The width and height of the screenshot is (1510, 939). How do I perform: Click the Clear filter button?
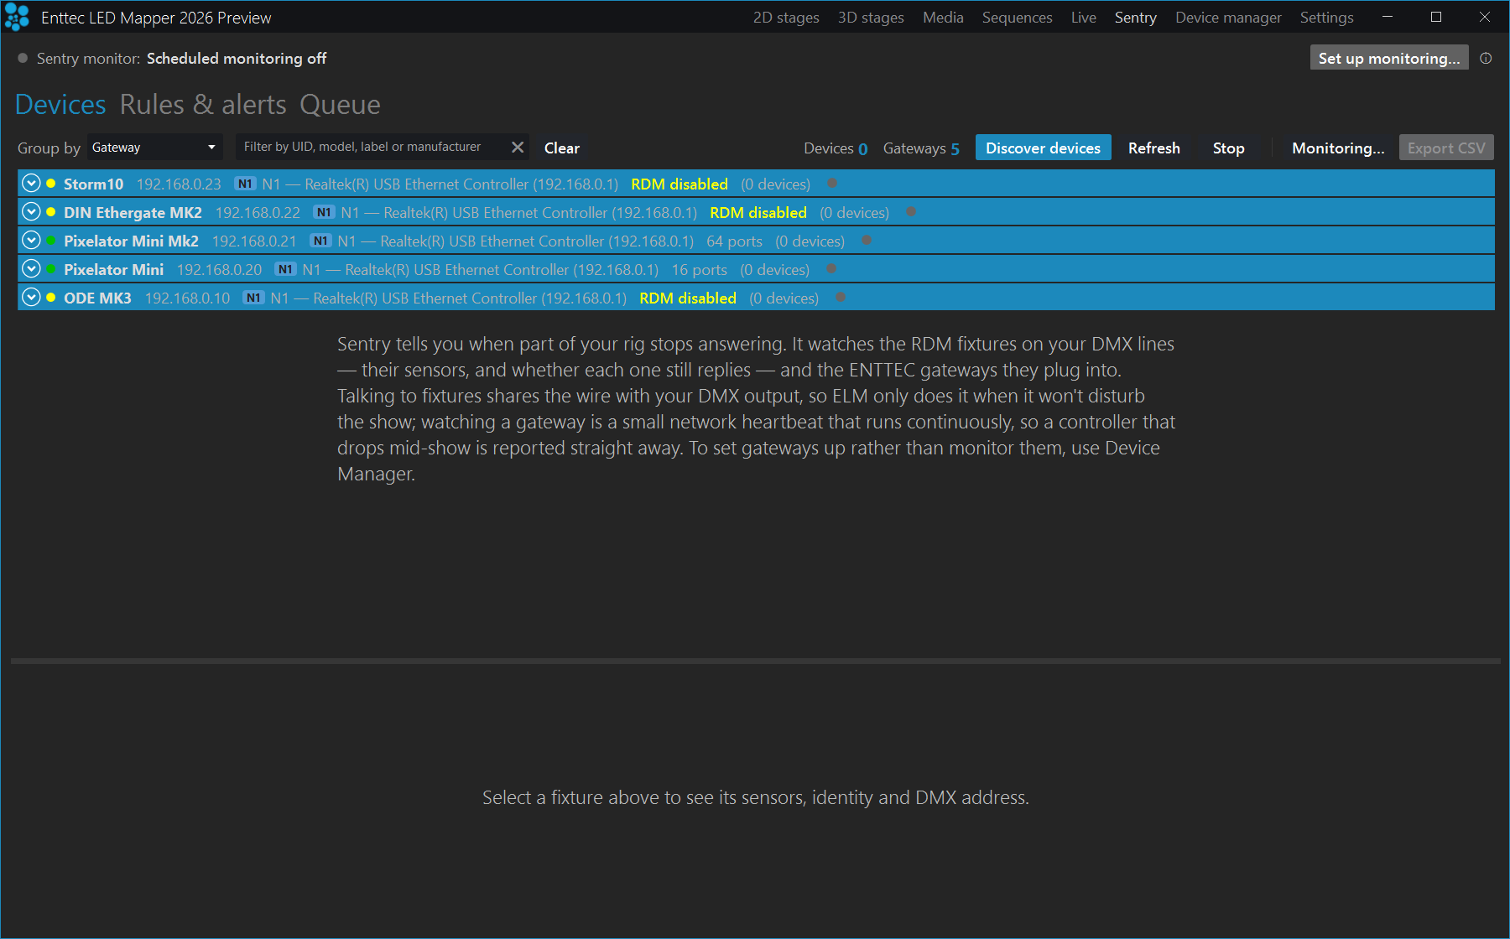[562, 148]
